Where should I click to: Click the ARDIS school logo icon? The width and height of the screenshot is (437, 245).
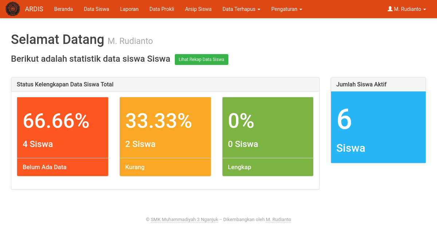tap(12, 9)
